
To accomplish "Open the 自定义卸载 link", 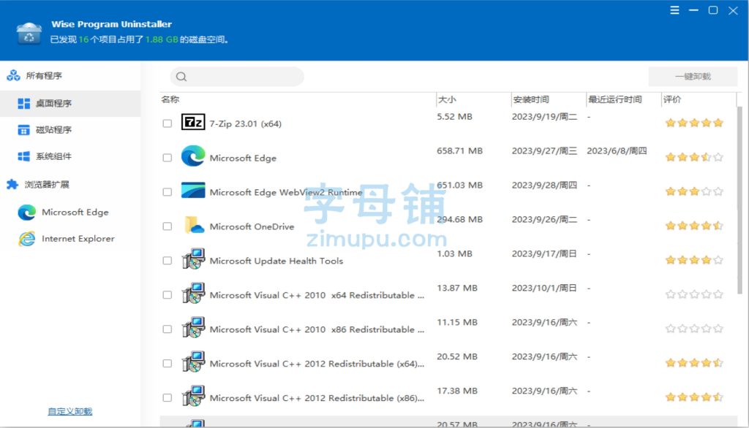I will [69, 411].
